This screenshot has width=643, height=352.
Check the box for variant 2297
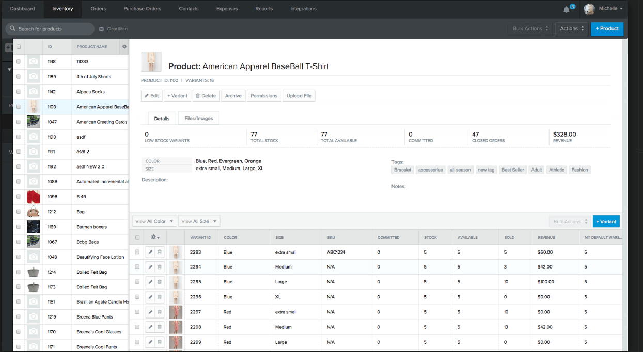pos(137,312)
